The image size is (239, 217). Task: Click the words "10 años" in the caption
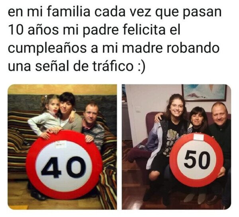[33, 30]
